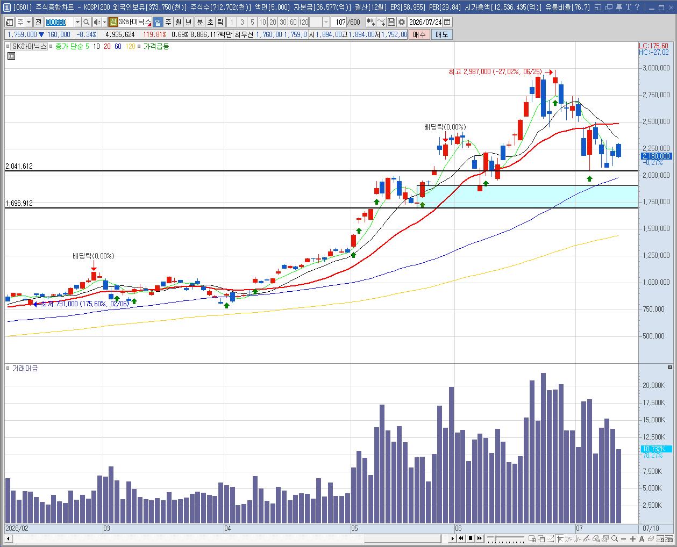Viewport: 677px width, 547px height.
Task: Click the 매수 buy button
Action: [x=419, y=34]
